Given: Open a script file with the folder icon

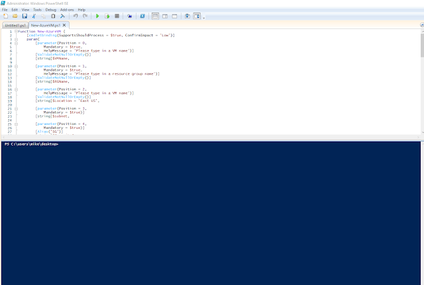Looking at the screenshot, I should [x=15, y=16].
